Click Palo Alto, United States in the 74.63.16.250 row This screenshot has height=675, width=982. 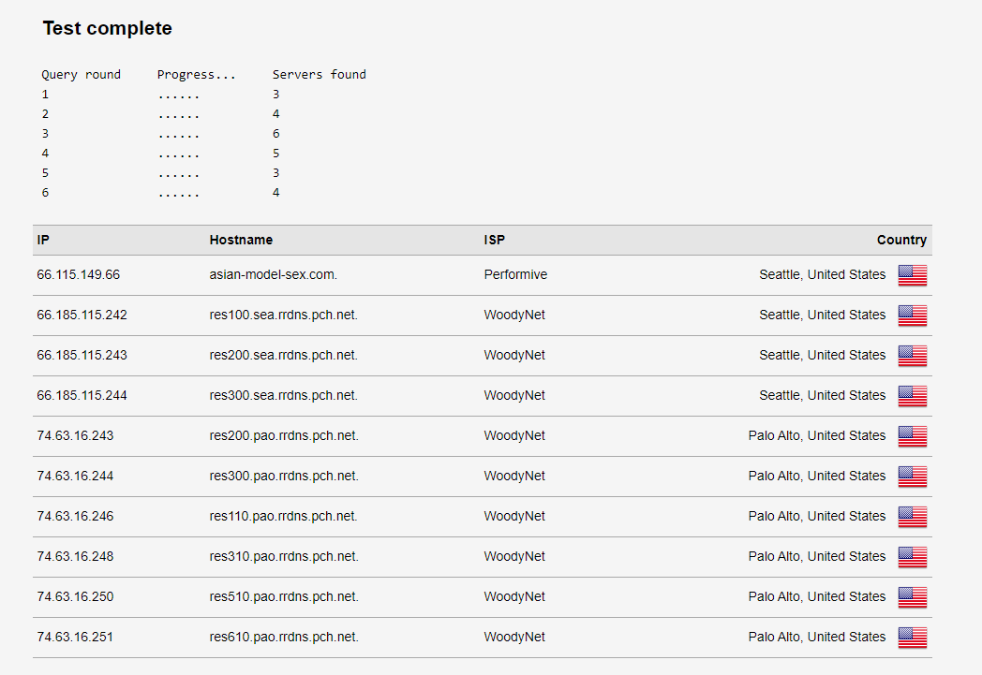tap(817, 596)
